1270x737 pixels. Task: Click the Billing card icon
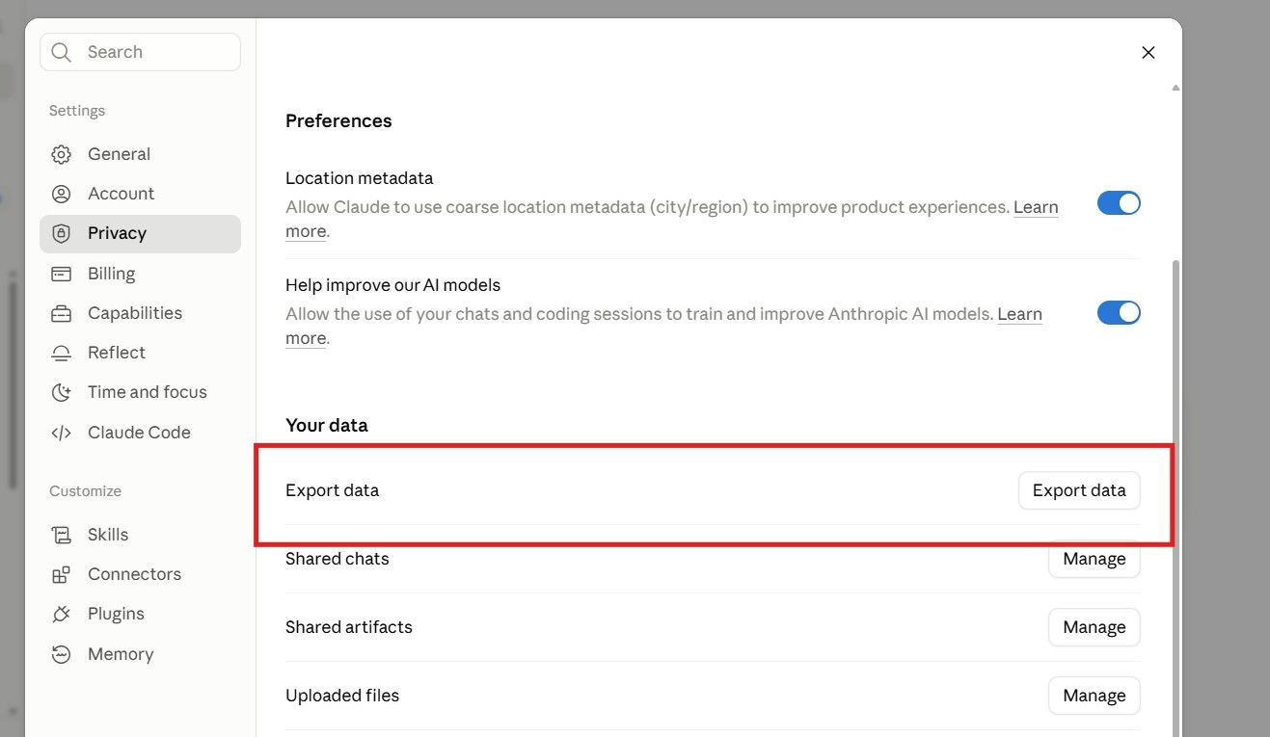[x=61, y=274]
